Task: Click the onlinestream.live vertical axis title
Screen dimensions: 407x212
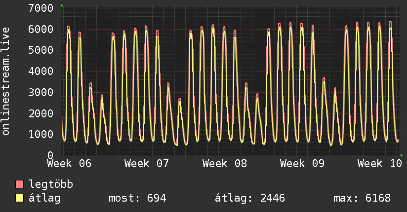Action: pyautogui.click(x=5, y=81)
